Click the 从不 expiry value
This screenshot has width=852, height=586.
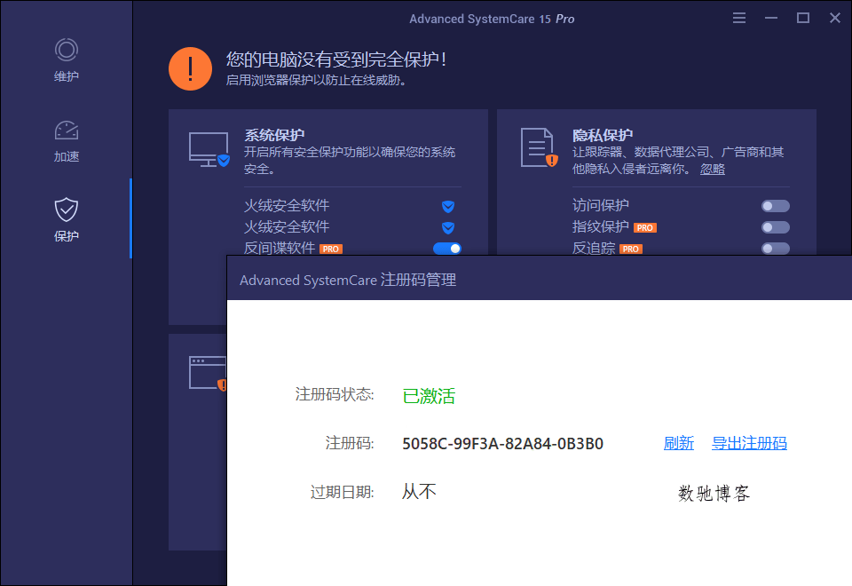click(419, 492)
